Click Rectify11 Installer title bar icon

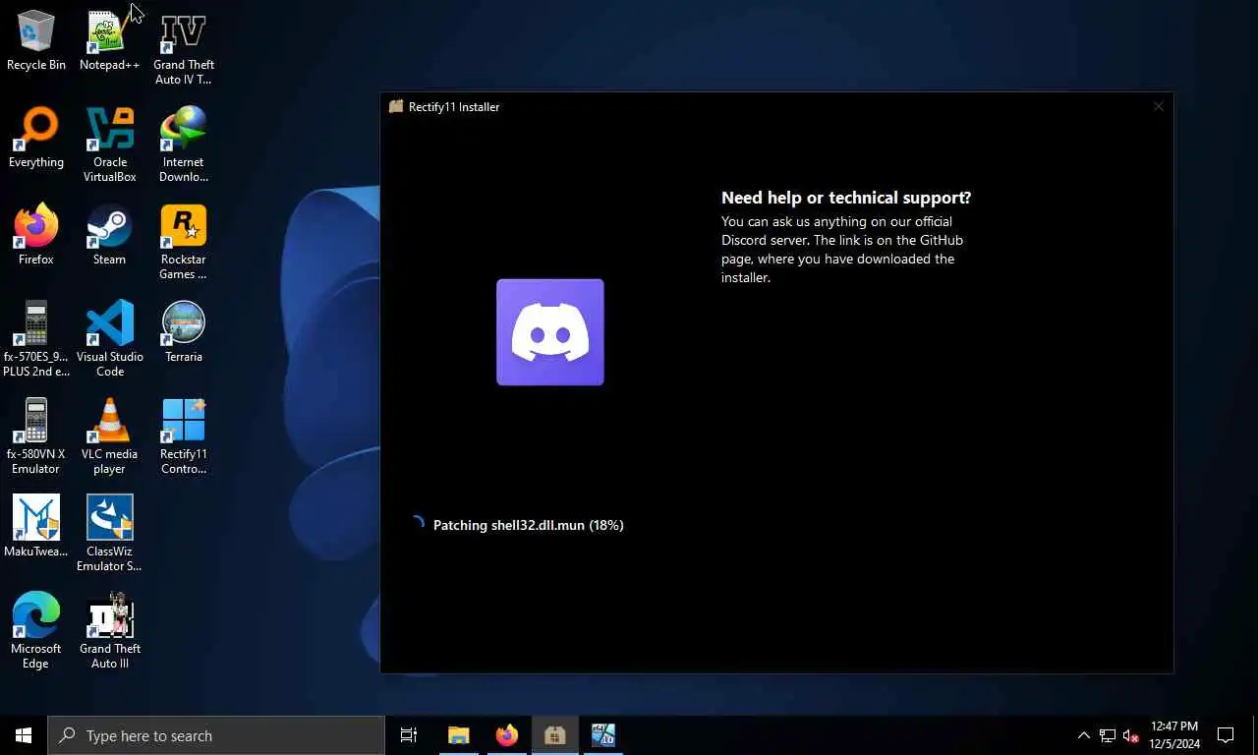pyautogui.click(x=396, y=106)
